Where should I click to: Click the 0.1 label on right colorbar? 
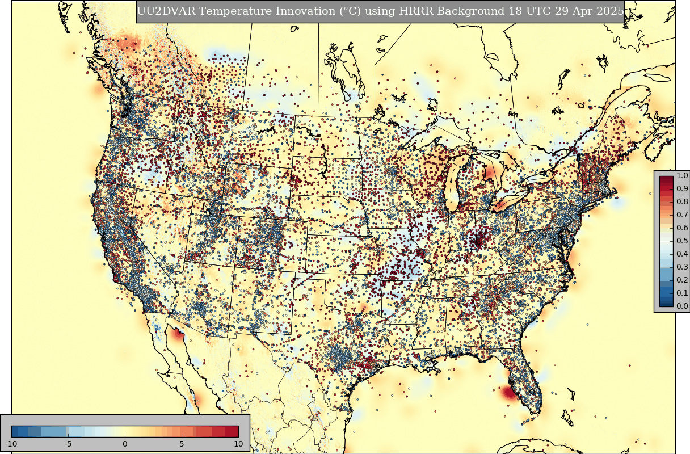(683, 293)
